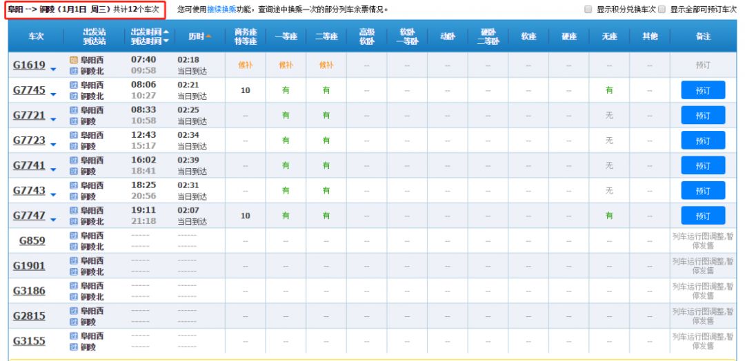The width and height of the screenshot is (745, 361).
Task: Enable 显示全部可预订车次 checkbox
Action: point(662,10)
